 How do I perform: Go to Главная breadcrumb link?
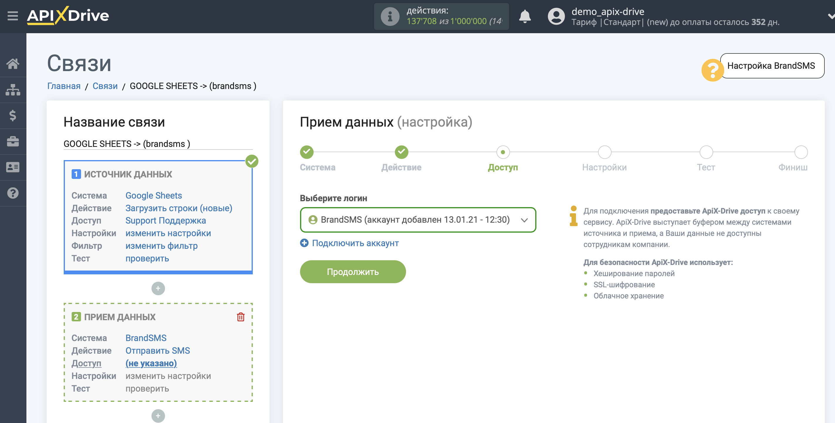[x=64, y=86]
